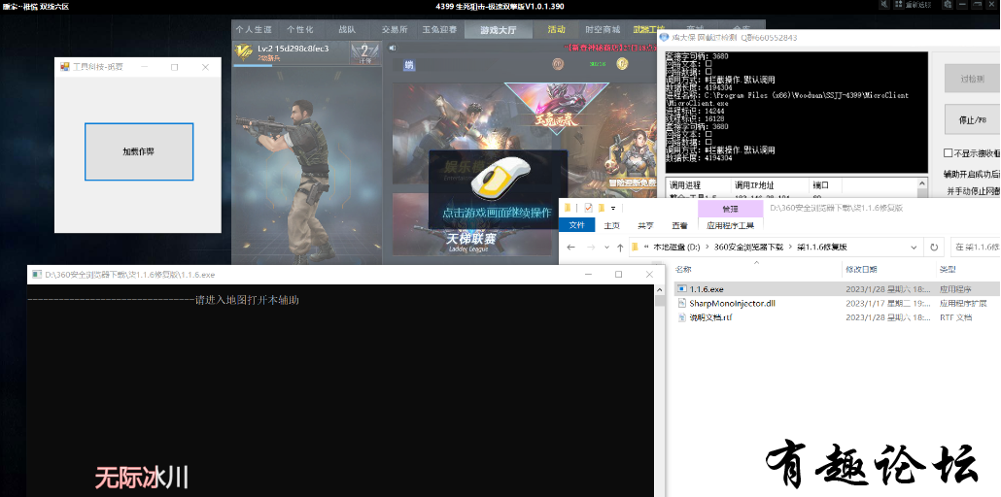Click the 说明文档.rtf document icon
Image resolution: width=1001 pixels, height=497 pixels.
click(x=682, y=317)
